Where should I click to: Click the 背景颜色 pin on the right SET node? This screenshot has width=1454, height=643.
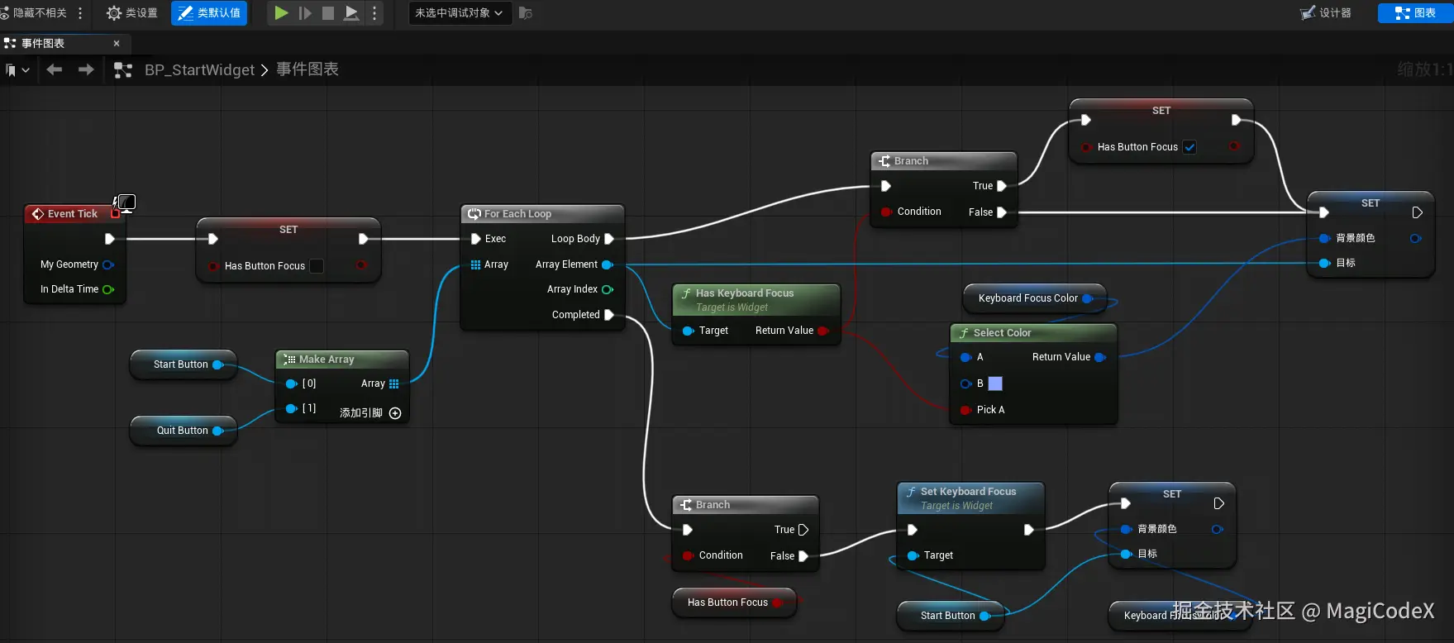[x=1324, y=238]
